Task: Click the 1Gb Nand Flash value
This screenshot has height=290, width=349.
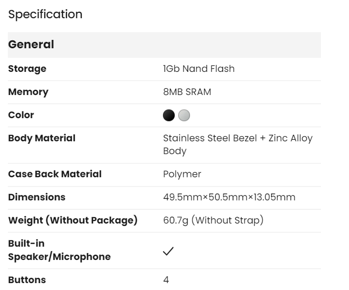Action: [199, 69]
